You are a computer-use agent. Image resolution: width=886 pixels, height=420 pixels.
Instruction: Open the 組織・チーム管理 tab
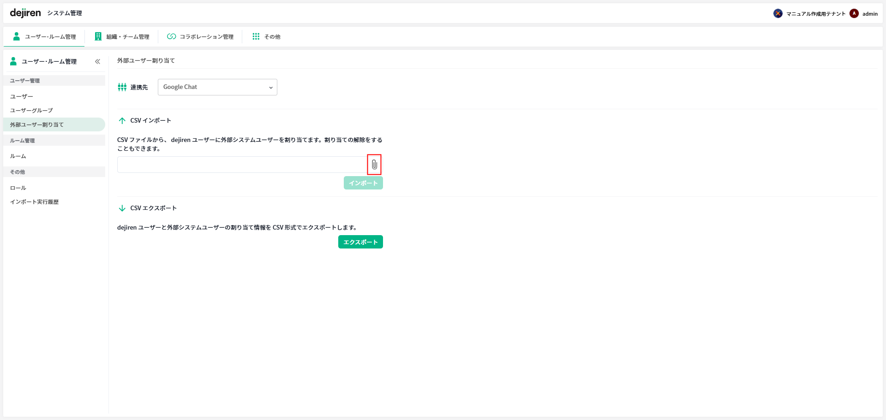(x=122, y=37)
